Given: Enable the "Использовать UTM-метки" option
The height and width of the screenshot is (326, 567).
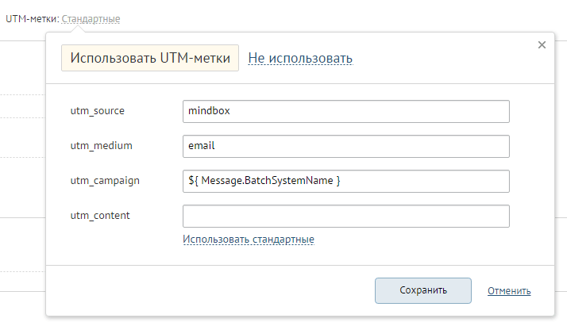Looking at the screenshot, I should (x=150, y=58).
